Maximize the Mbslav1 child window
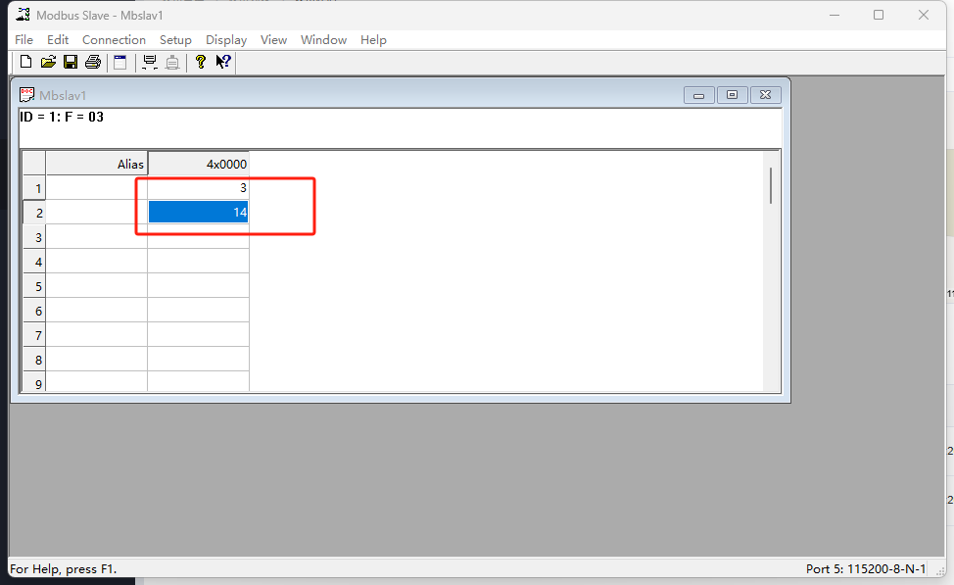954x585 pixels. coord(732,95)
